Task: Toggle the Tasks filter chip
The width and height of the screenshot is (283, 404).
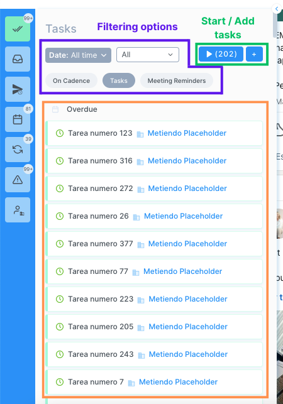Action: click(119, 80)
